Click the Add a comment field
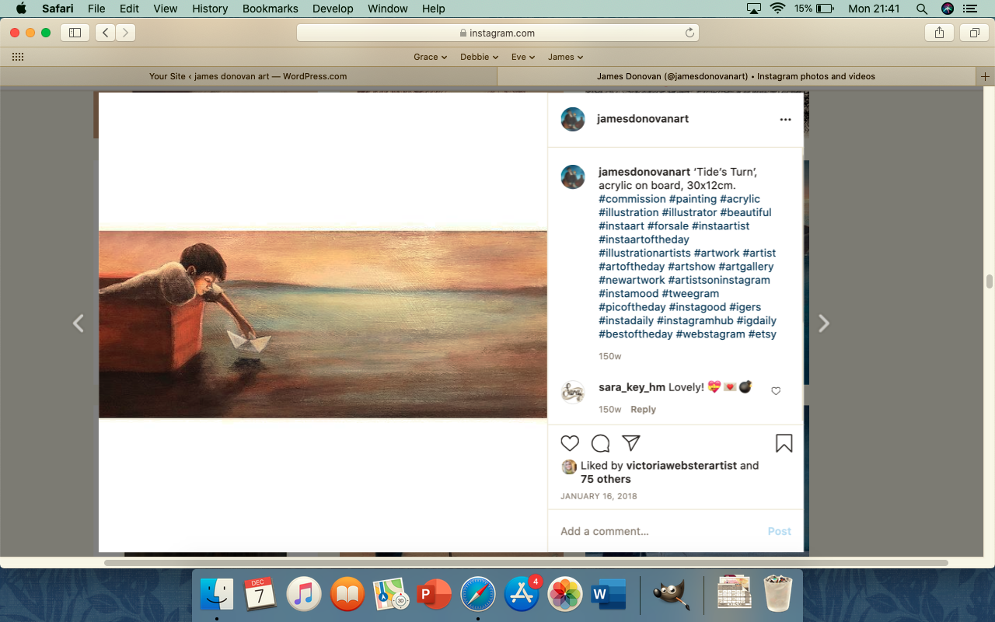The image size is (995, 622). point(653,531)
